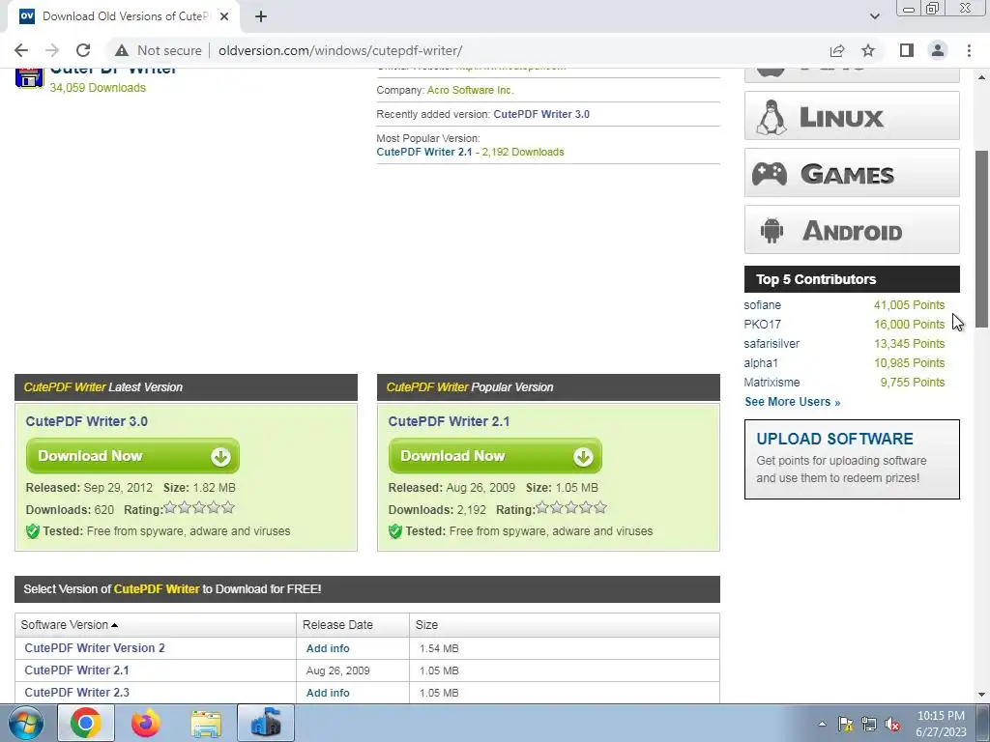This screenshot has width=990, height=742.
Task: Open the tab search dropdown arrow
Action: click(874, 16)
